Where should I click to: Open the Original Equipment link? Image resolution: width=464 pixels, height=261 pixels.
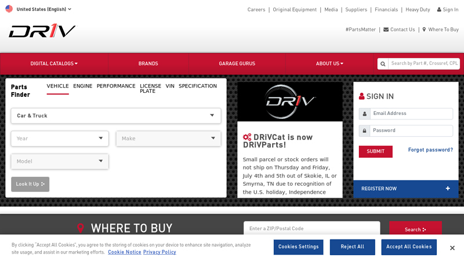[x=295, y=9]
